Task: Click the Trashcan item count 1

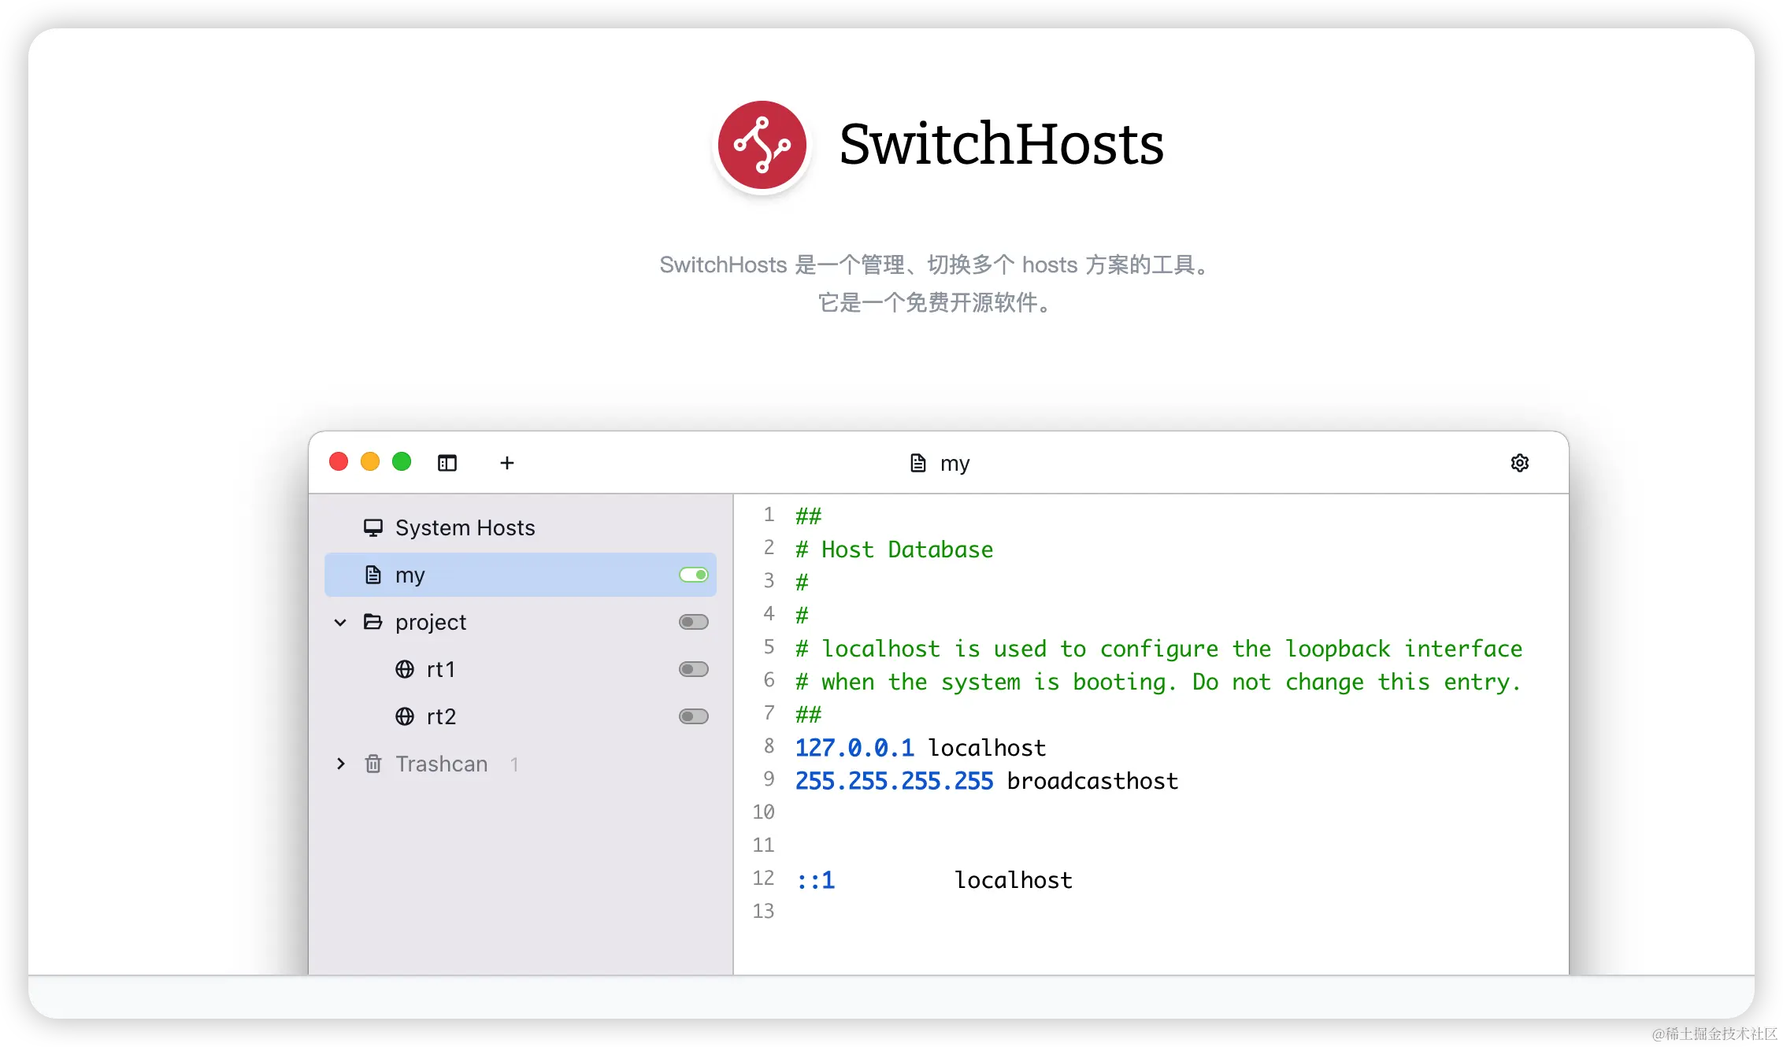Action: [x=514, y=764]
